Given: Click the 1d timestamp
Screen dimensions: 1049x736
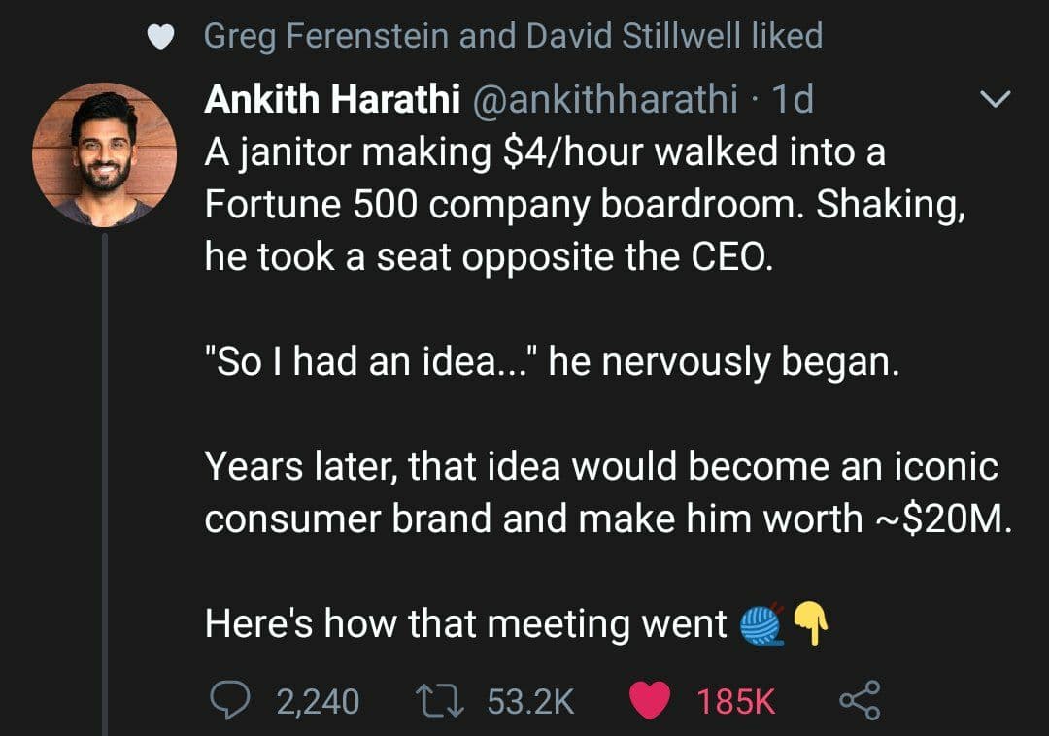Looking at the screenshot, I should click(793, 99).
